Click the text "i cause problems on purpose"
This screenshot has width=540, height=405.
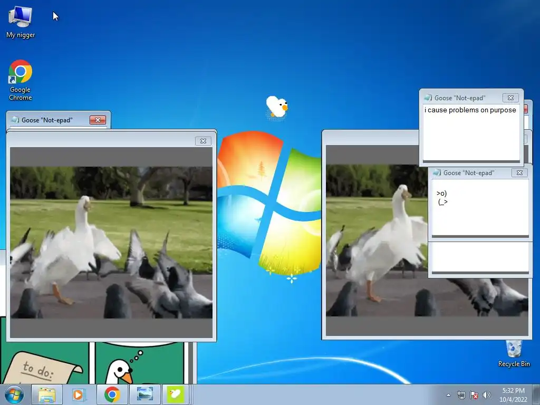[x=470, y=110]
